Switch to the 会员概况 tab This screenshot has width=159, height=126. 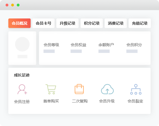(20, 23)
